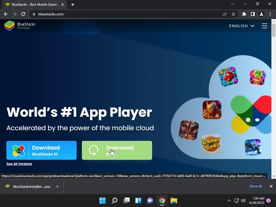Open the notification badge showing 2
The width and height of the screenshot is (276, 207).
tap(268, 201)
